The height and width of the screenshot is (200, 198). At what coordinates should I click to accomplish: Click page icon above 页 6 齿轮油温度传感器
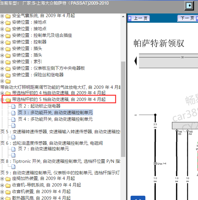pyautogui.click(x=13, y=137)
